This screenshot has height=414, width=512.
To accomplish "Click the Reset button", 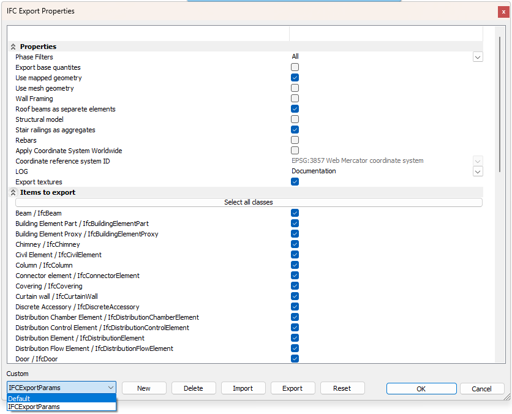I will (342, 388).
